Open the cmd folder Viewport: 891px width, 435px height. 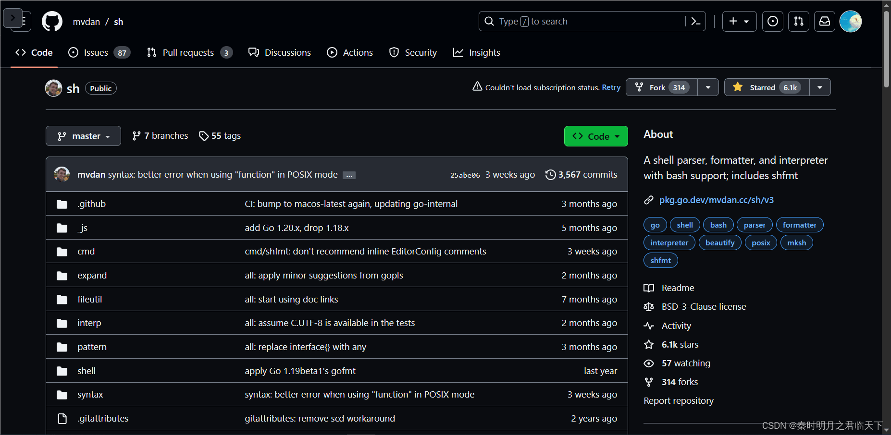click(86, 251)
